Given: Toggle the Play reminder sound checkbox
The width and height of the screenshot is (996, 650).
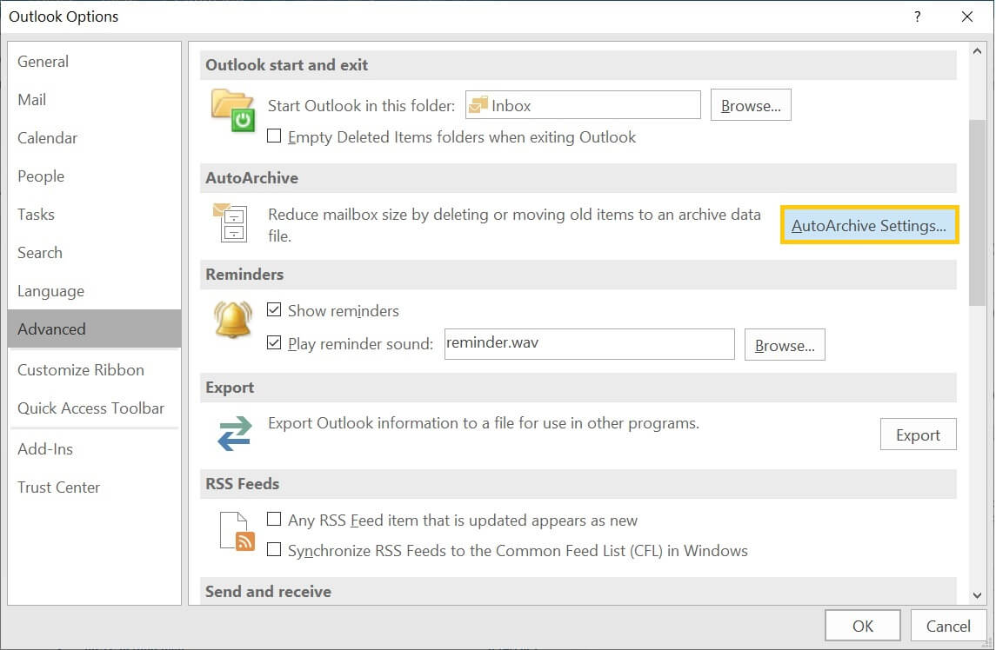Looking at the screenshot, I should pos(274,342).
